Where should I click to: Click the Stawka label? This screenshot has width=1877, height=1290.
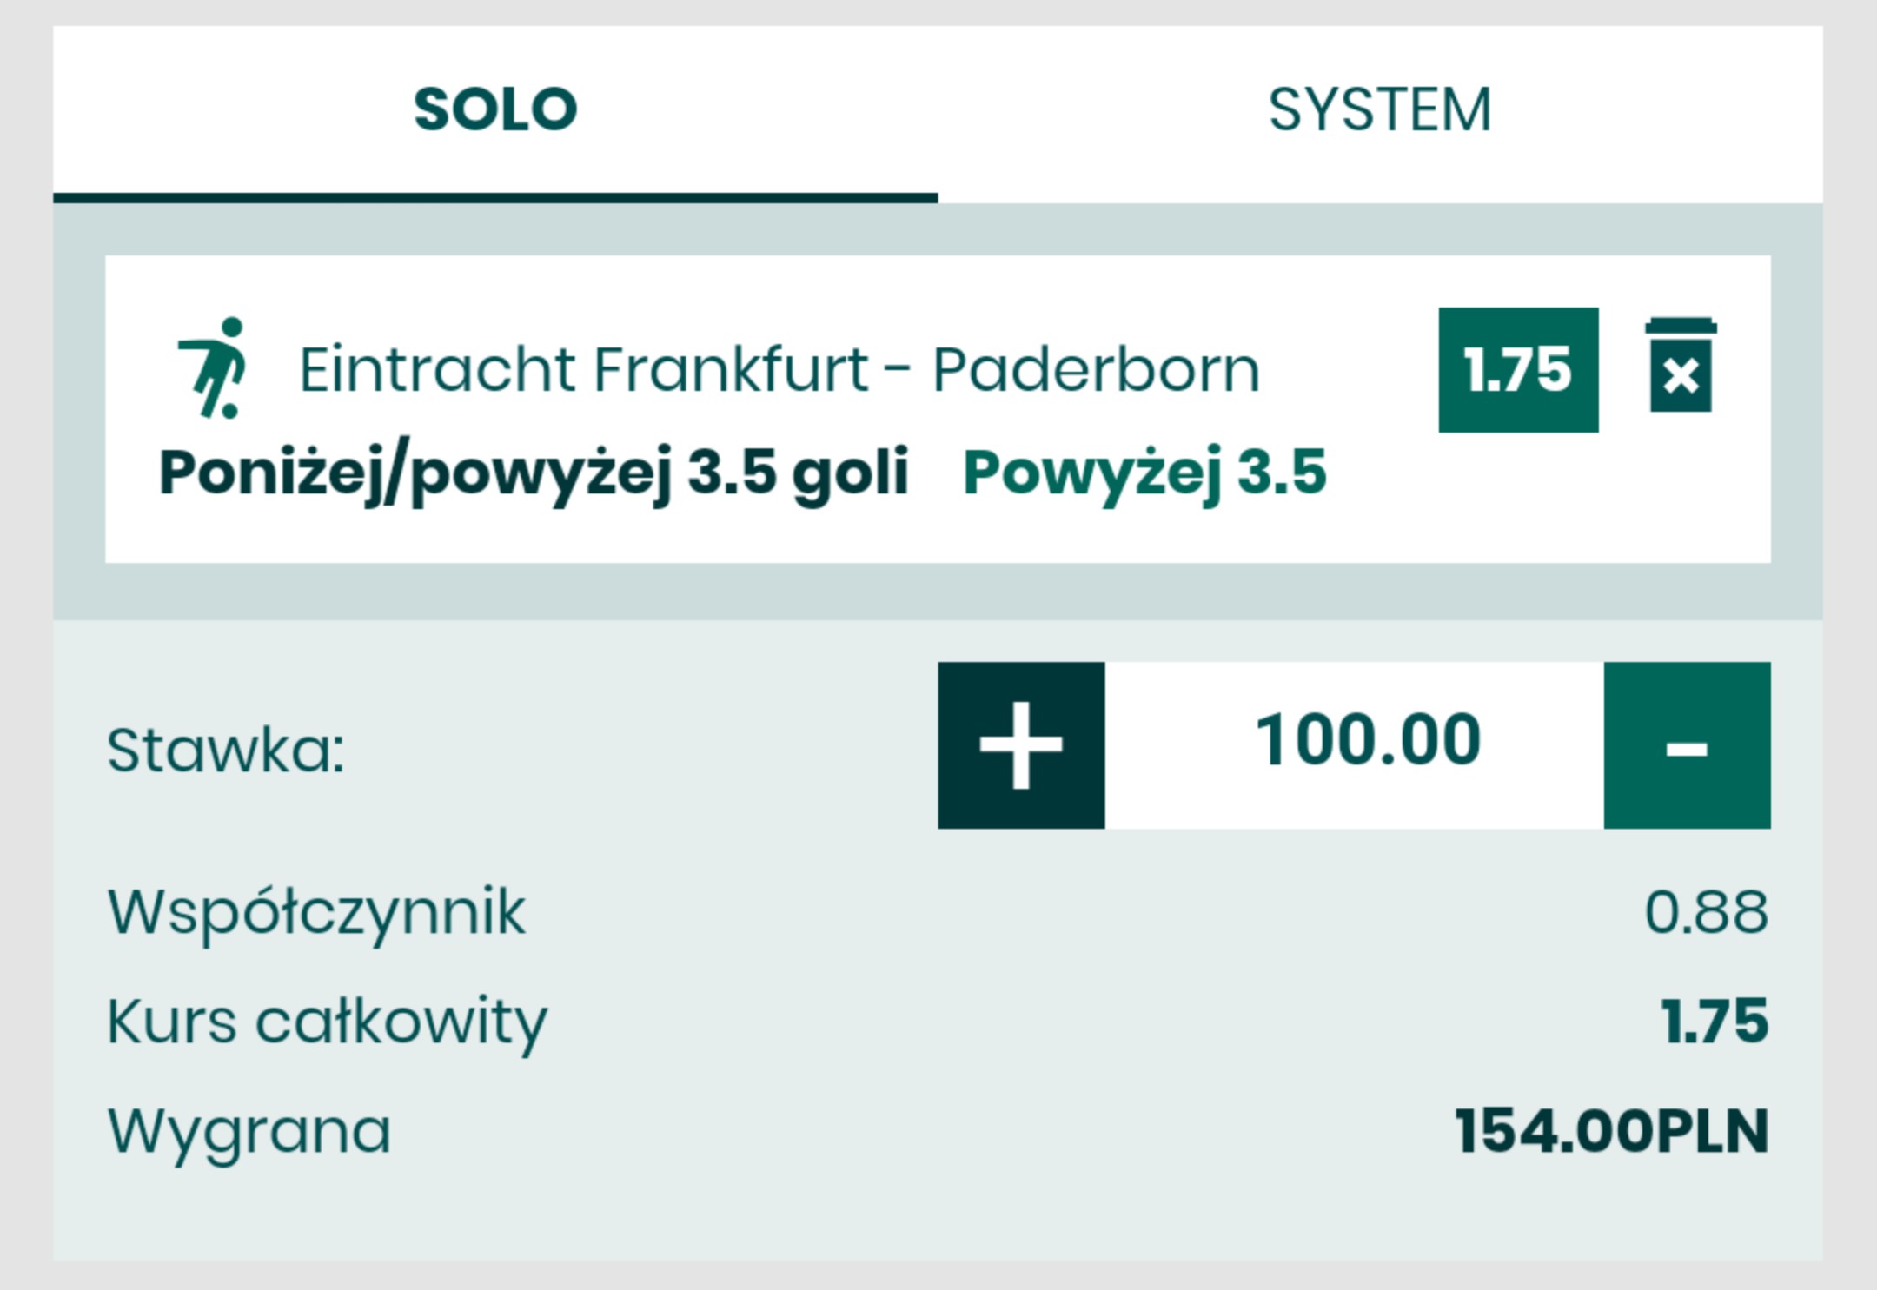226,751
